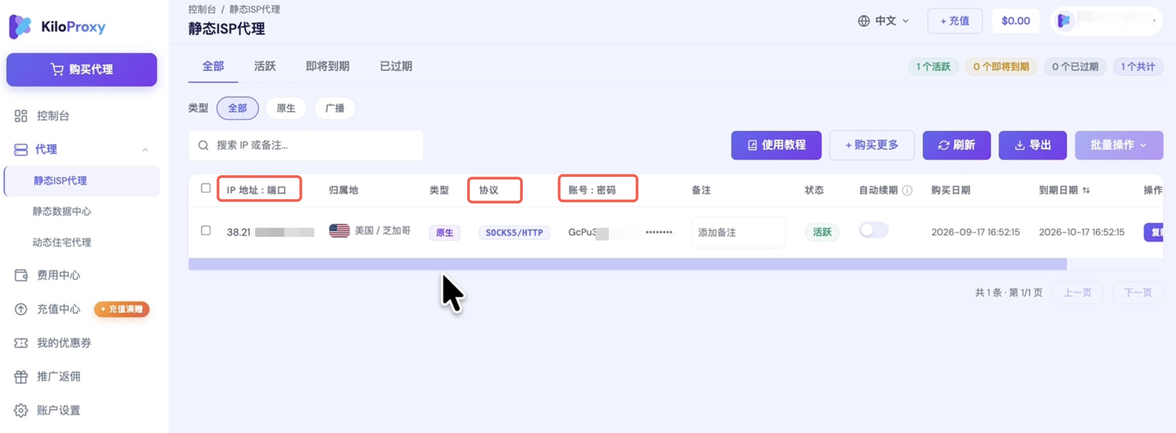Click the 控制台 breadcrumb link

point(202,9)
